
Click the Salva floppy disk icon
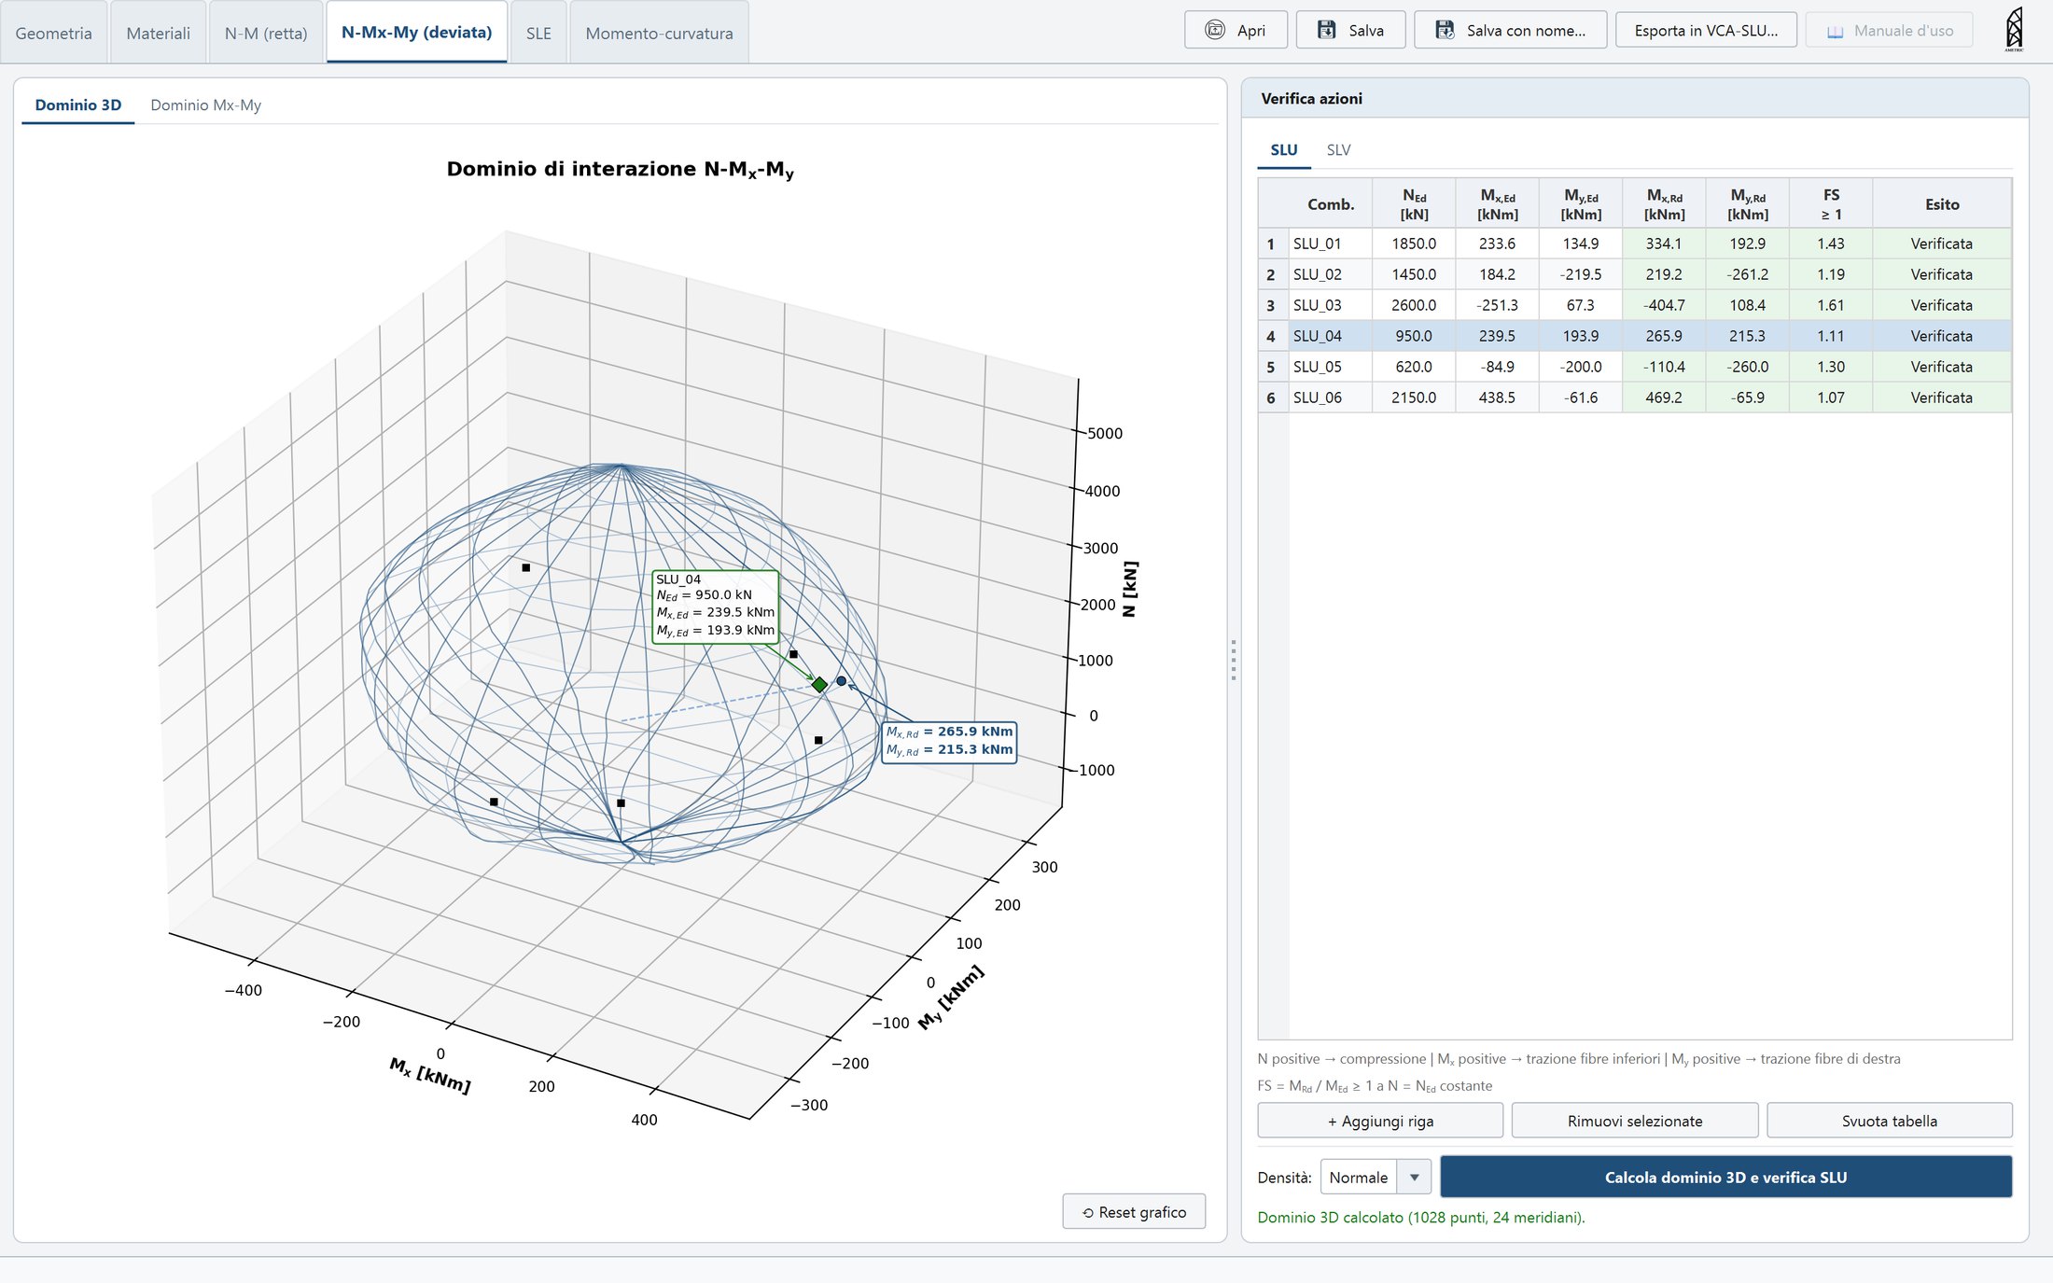(x=1326, y=30)
